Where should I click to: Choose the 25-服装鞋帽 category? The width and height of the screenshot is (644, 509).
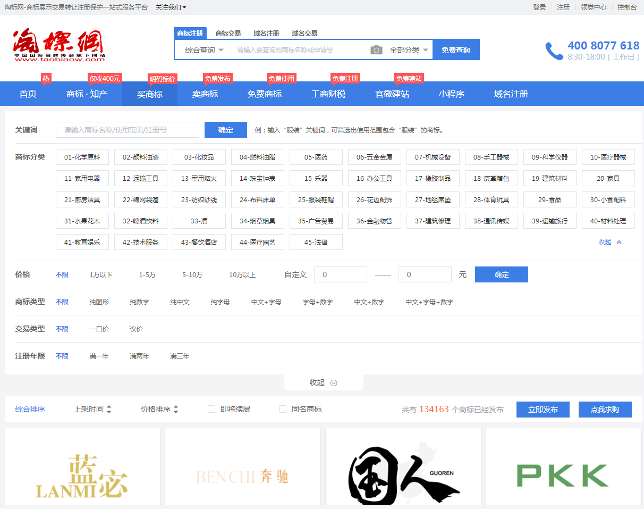316,200
